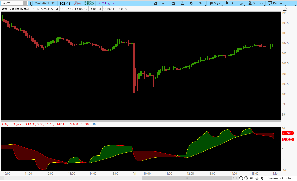The height and width of the screenshot is (181, 297).
Task: Toggle the price axis scale icon
Action: [284, 9]
